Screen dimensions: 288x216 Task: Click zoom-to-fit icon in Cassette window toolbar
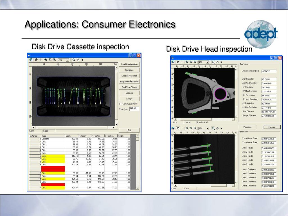[x=50, y=60]
